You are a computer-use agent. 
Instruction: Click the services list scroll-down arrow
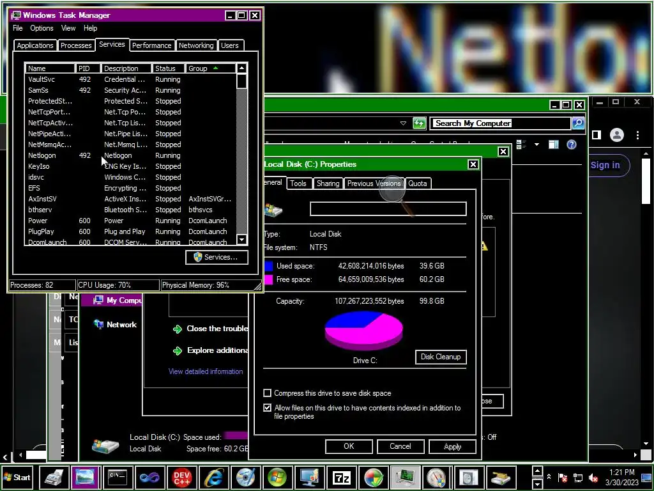point(242,240)
